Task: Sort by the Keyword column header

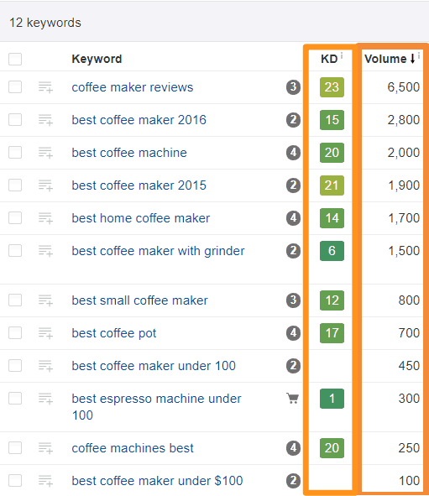Action: (x=97, y=59)
